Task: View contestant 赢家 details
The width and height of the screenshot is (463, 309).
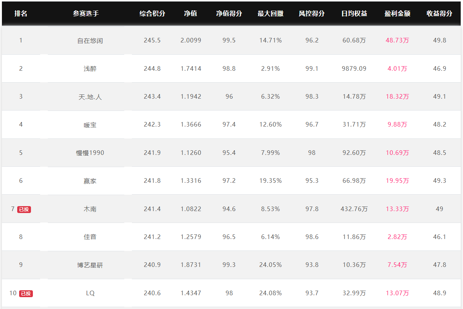Action: pyautogui.click(x=90, y=181)
